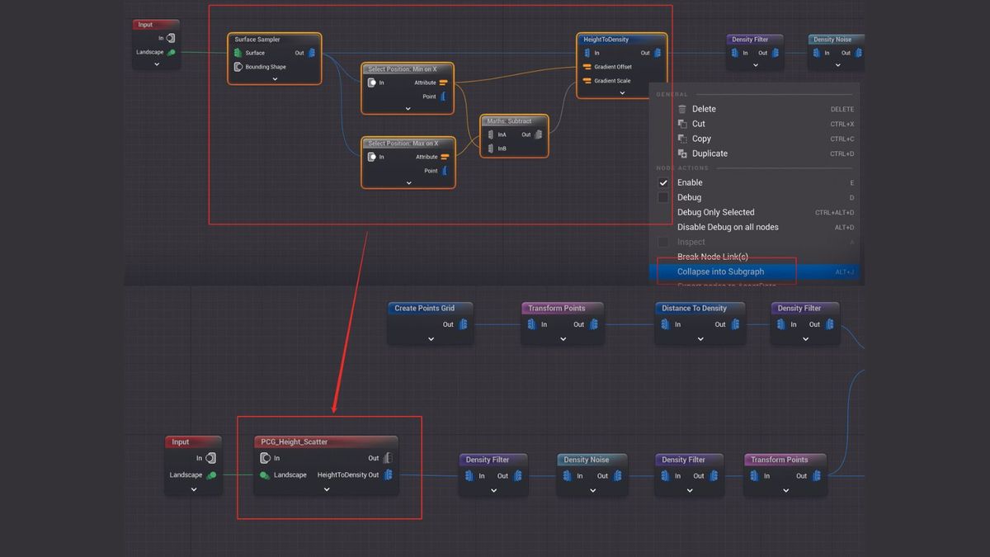Choose Debug Only Selected in the context menu

[714, 212]
